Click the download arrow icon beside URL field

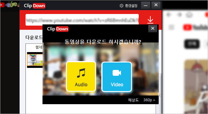(x=150, y=20)
